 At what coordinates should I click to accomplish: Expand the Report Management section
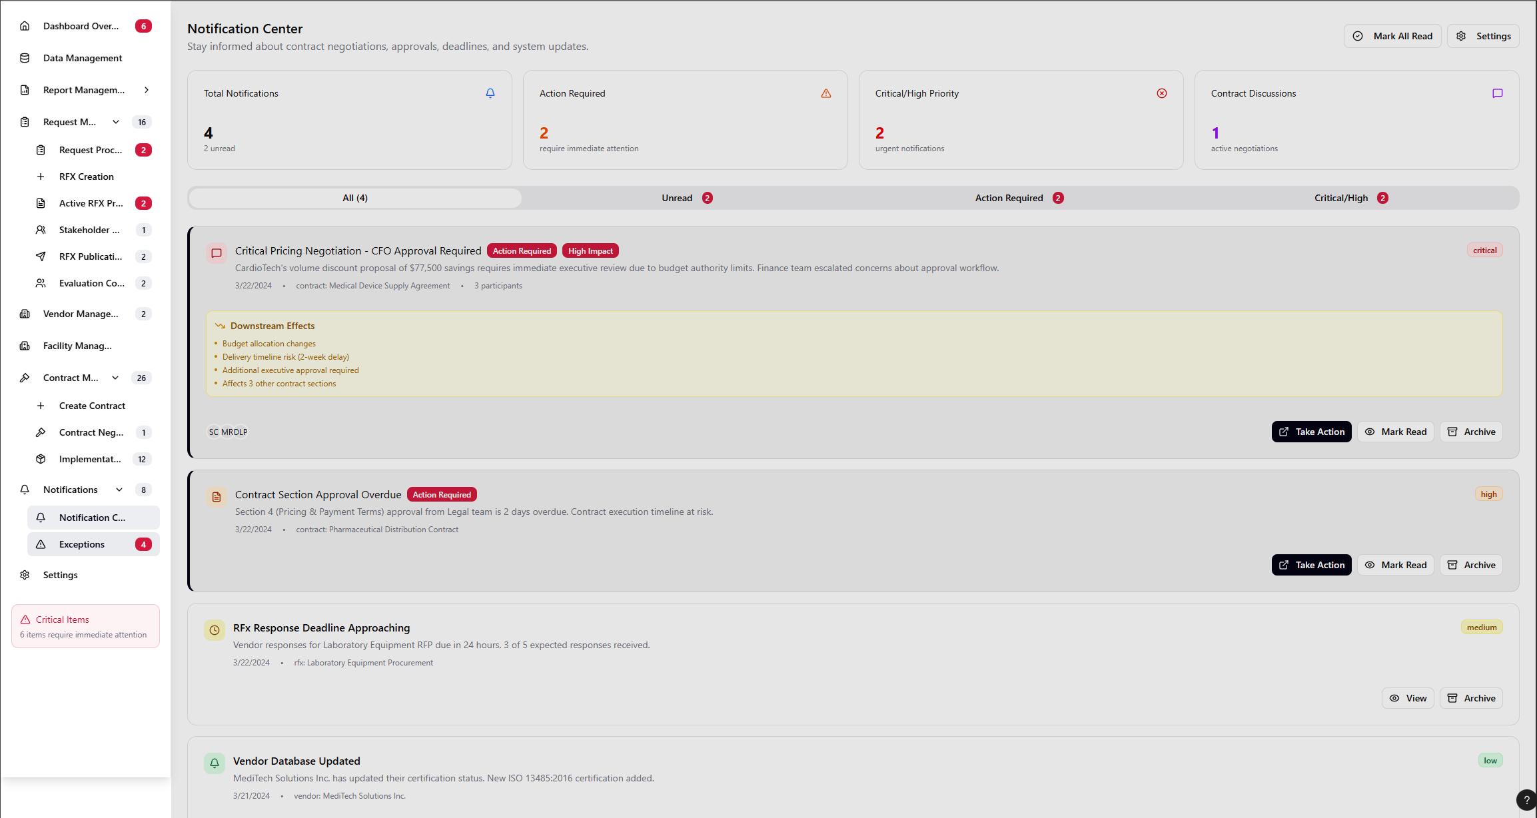pyautogui.click(x=147, y=90)
